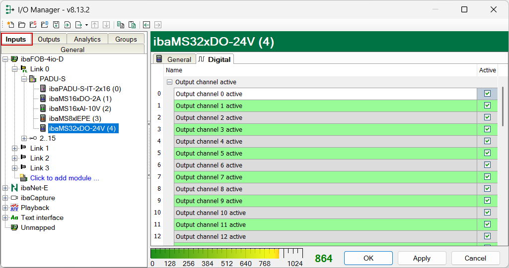Click the open folder toolbar icon
The height and width of the screenshot is (268, 509).
22,25
